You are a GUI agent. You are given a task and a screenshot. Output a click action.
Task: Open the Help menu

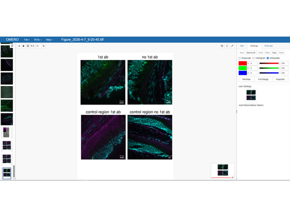pyautogui.click(x=49, y=40)
